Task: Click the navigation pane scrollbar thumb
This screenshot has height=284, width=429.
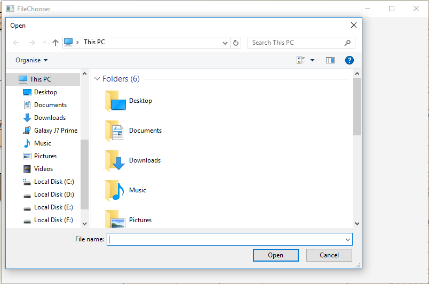Action: click(x=84, y=174)
